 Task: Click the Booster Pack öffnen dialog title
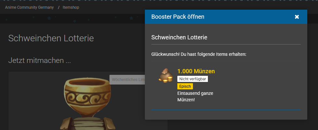[178, 17]
